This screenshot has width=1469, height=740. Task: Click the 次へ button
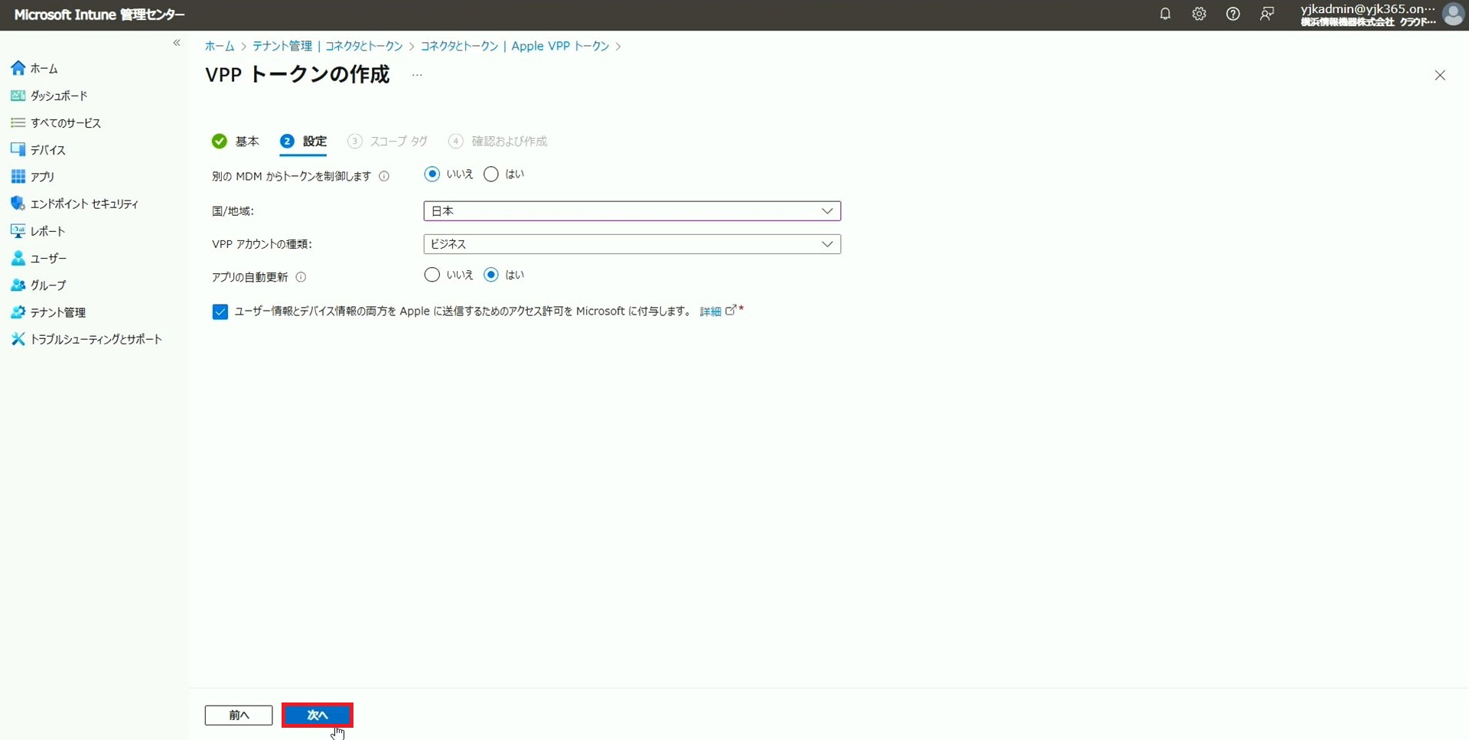(317, 714)
